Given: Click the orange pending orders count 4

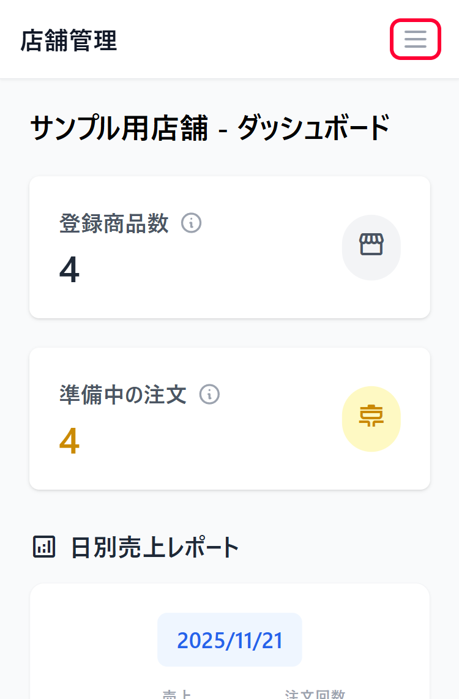Looking at the screenshot, I should coord(70,441).
